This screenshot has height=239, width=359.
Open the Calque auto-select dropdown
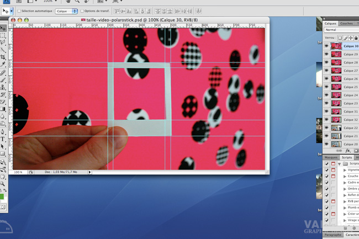66,11
